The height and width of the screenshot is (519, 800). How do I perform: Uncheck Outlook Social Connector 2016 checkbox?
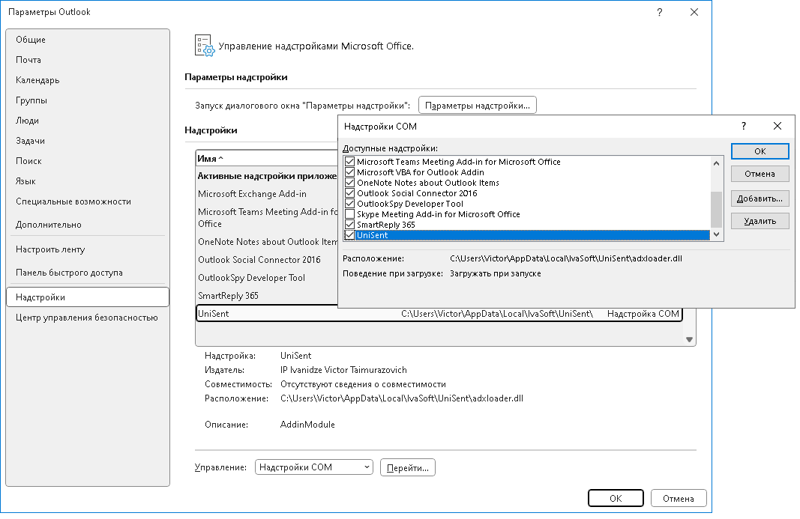click(349, 193)
